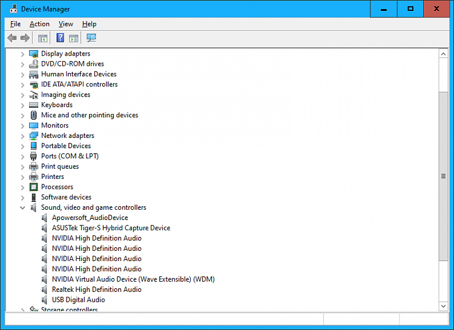
Task: Expand the DVD/CD-ROM drives node
Action: coord(22,64)
